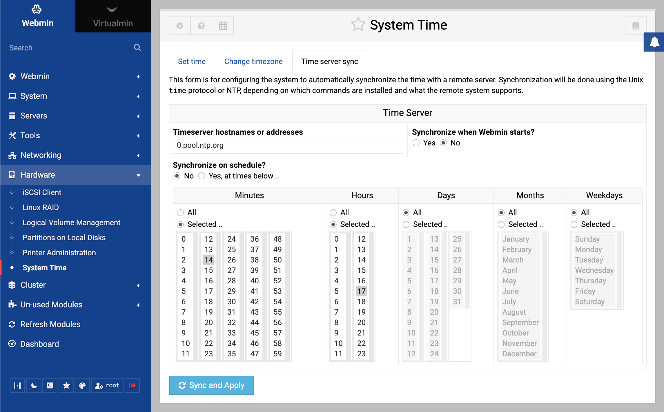Click the Cluster layers icon
This screenshot has width=664, height=412.
tap(12, 285)
